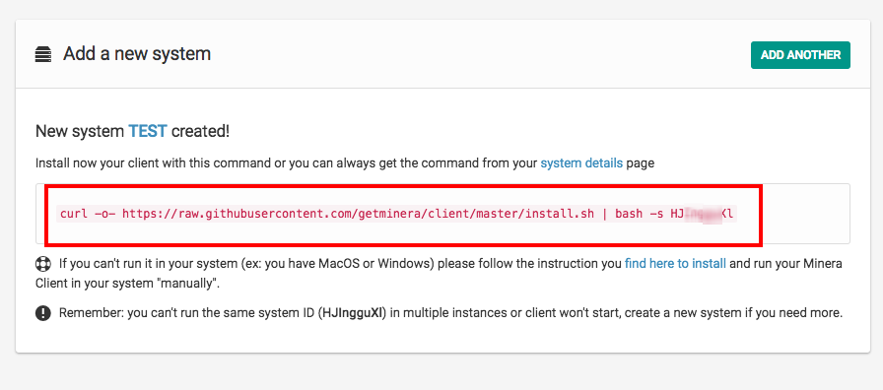
Task: Click the New system created heading
Action: pyautogui.click(x=132, y=132)
